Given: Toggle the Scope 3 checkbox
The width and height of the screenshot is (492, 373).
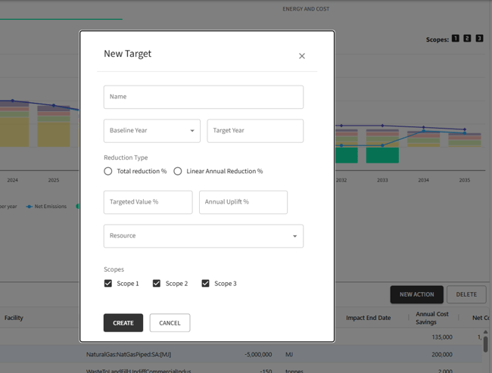Looking at the screenshot, I should 205,284.
